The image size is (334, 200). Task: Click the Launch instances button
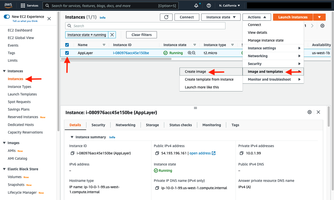coord(293,17)
